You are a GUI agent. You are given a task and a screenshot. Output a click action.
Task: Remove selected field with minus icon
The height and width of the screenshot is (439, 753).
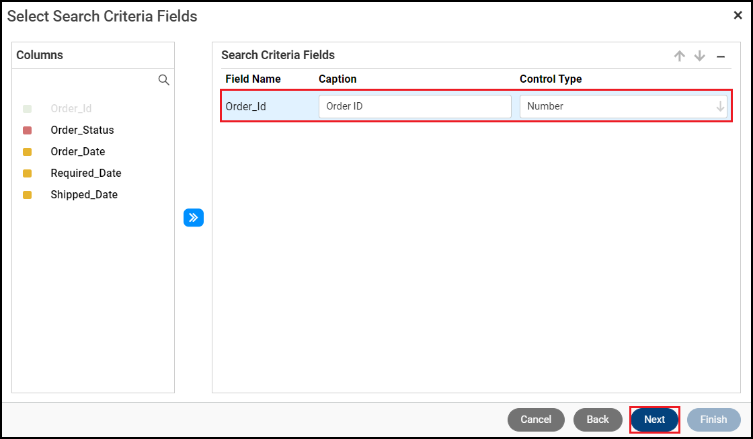721,56
